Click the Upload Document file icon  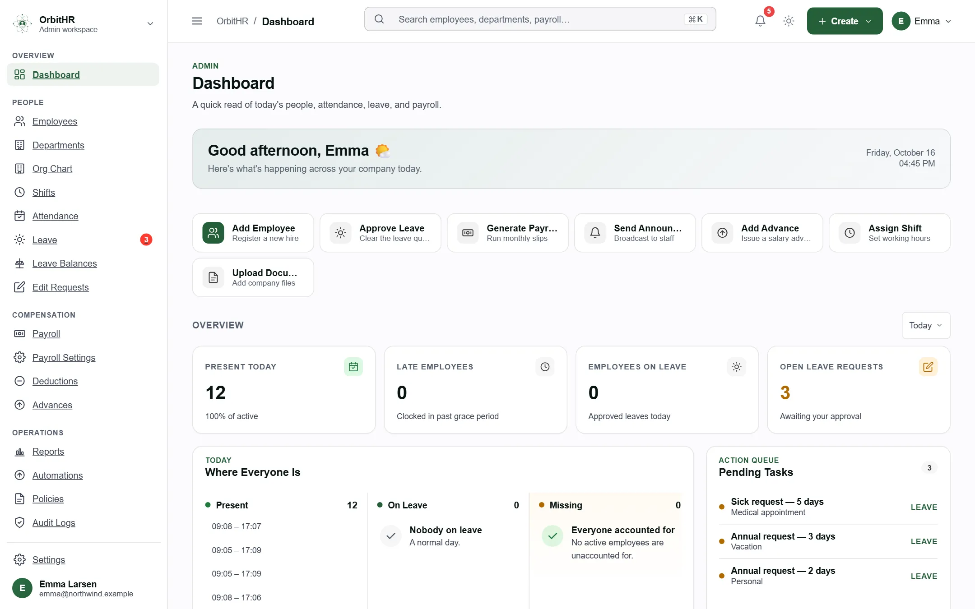(213, 277)
